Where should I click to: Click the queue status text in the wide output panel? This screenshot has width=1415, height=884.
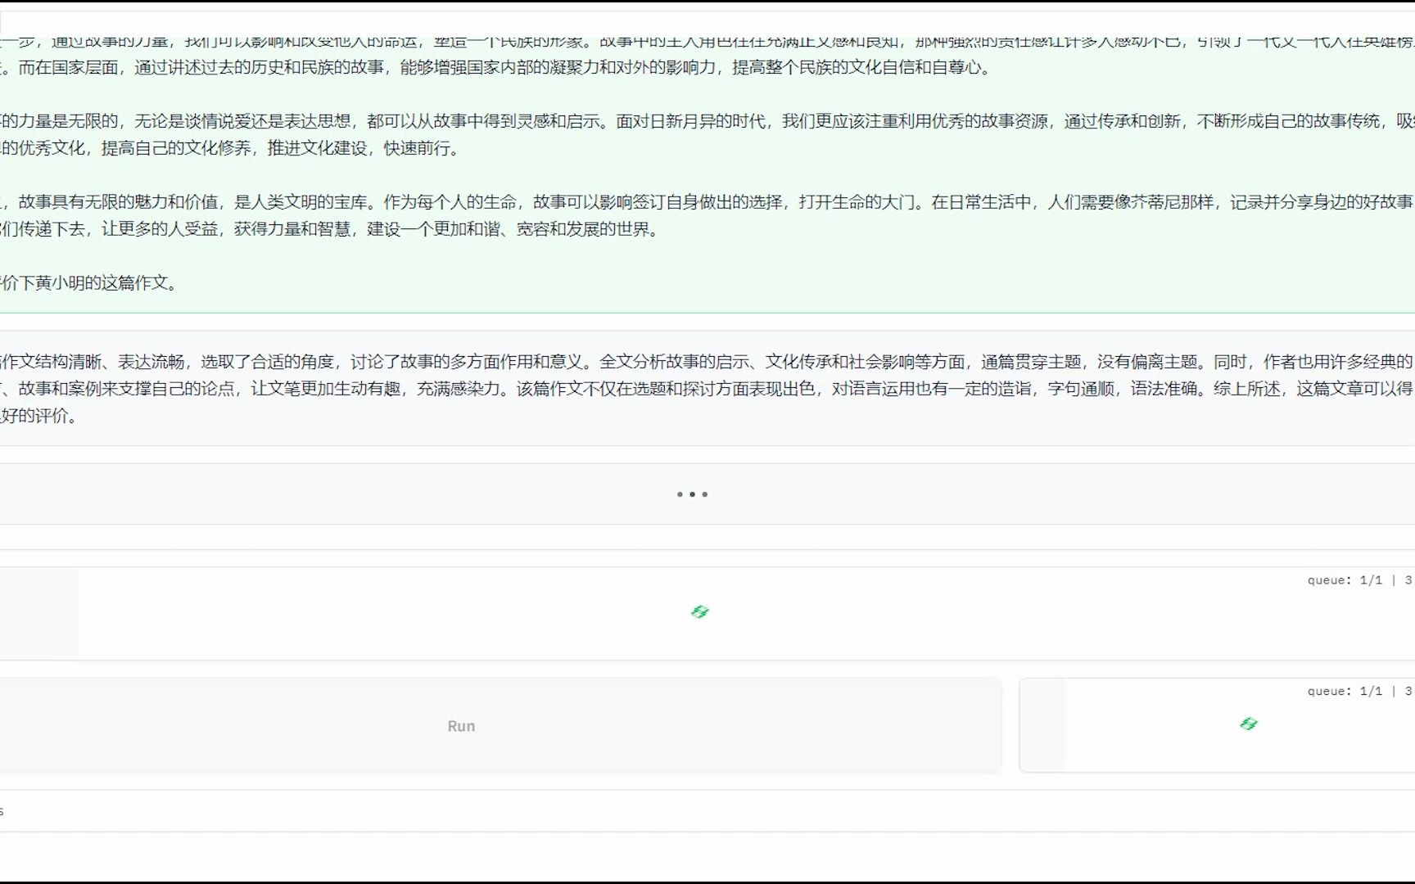1360,580
